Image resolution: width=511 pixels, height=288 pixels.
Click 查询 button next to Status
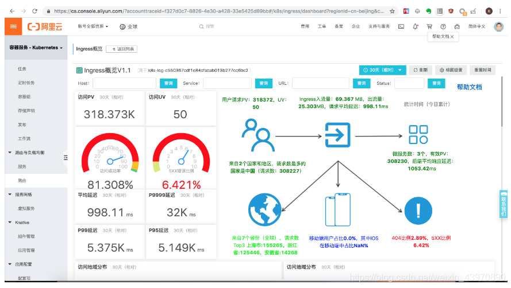point(437,83)
